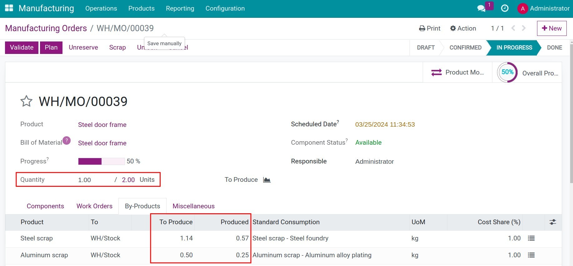The image size is (573, 266).
Task: Click the Scrap button
Action: click(117, 47)
